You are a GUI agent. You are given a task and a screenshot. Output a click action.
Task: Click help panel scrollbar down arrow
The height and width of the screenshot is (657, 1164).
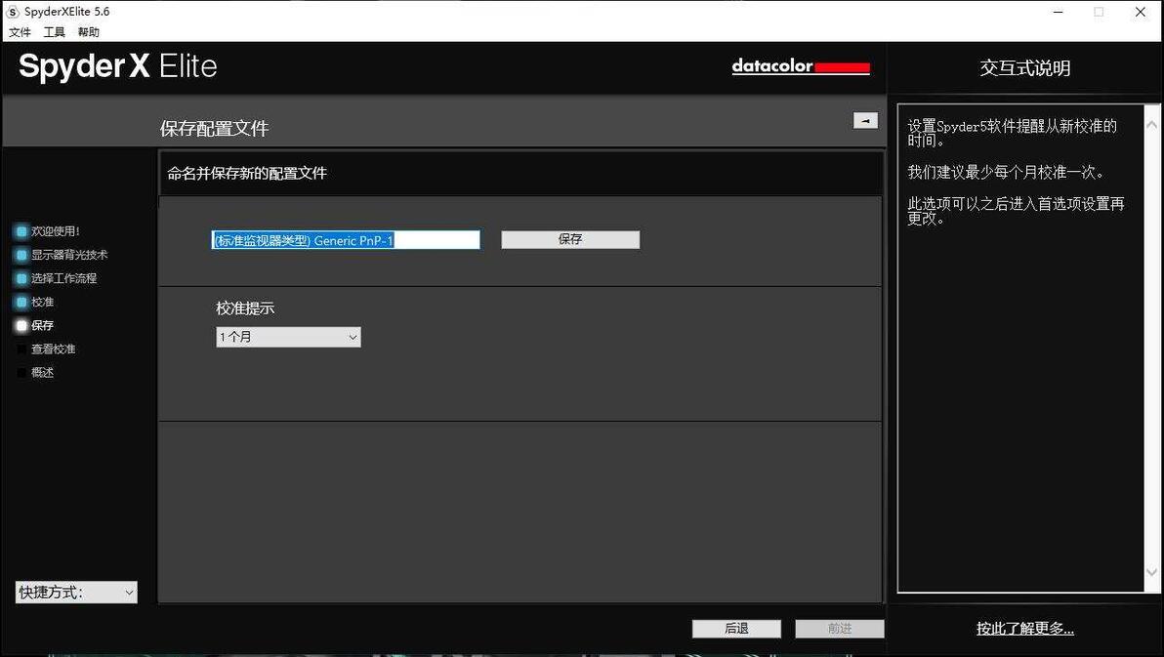coord(1151,572)
